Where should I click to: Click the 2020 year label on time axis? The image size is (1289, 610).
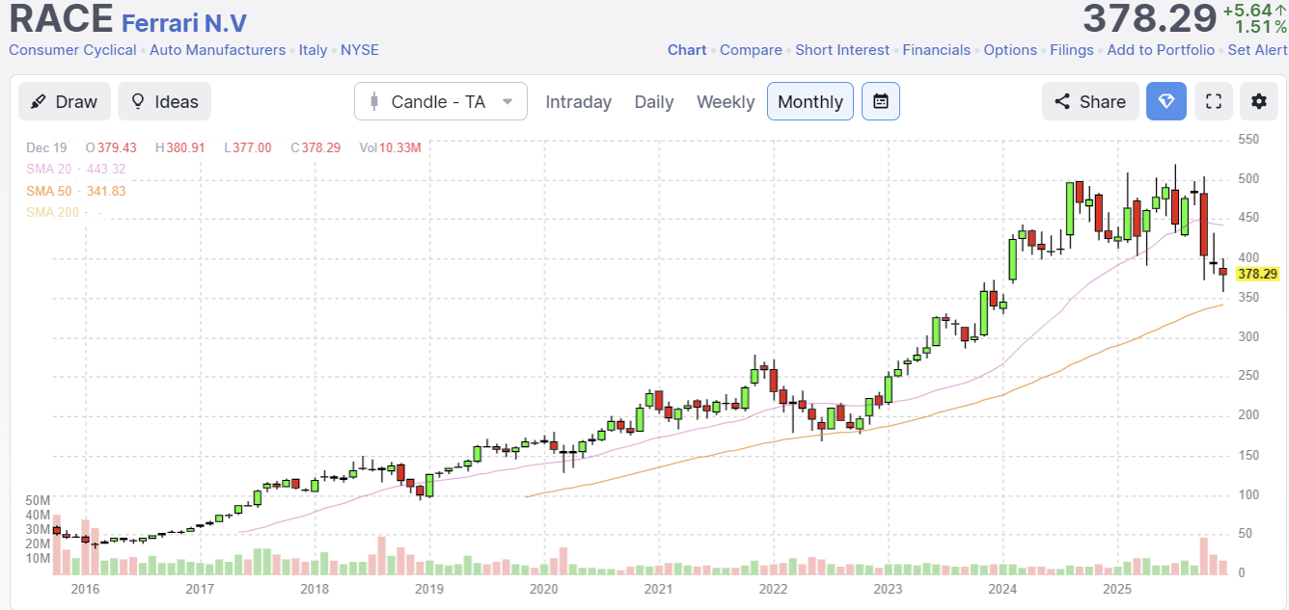[543, 589]
